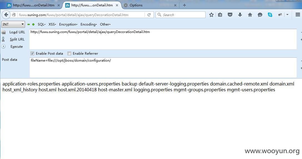Viewport: 302px width, 159px height.
Task: Click the application-roles.properties text
Action: [x=31, y=84]
